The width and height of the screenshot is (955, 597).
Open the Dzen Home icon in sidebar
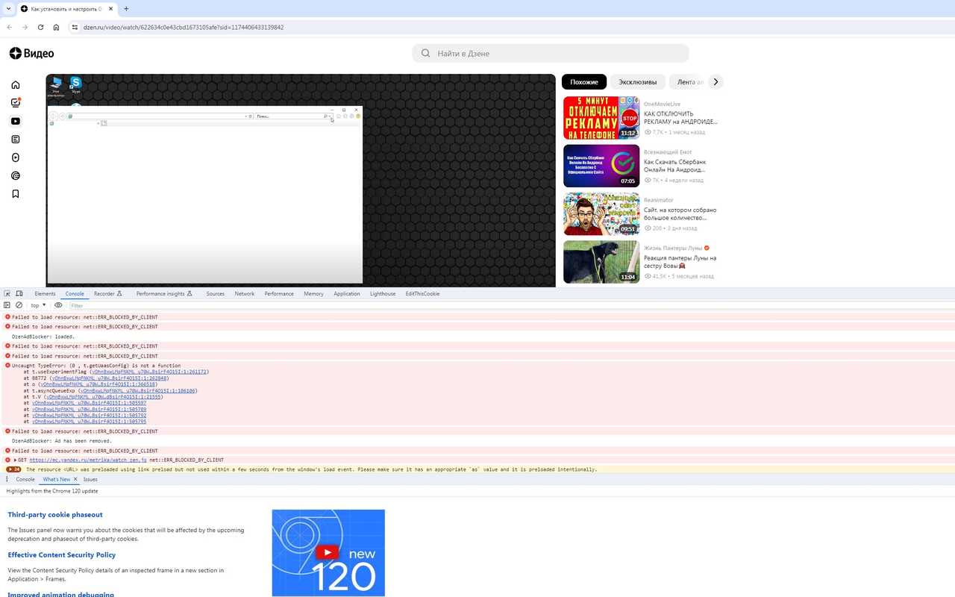pos(15,85)
